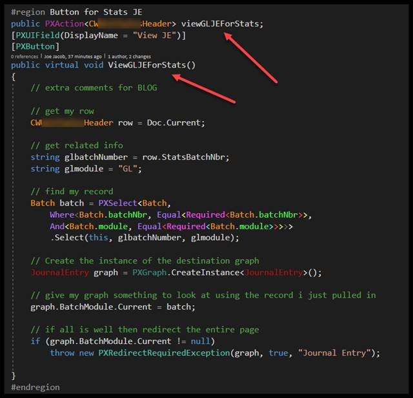Click the "GL" string literal
413x398 pixels.
point(128,169)
